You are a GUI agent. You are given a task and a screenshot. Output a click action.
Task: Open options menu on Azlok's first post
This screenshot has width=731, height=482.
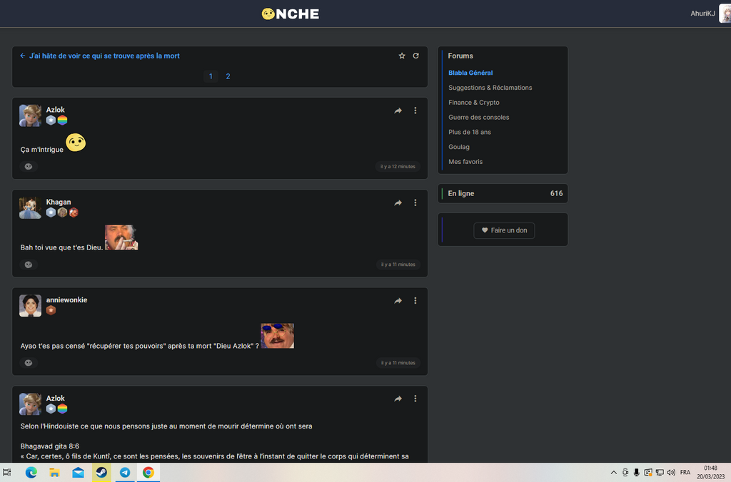coord(415,111)
